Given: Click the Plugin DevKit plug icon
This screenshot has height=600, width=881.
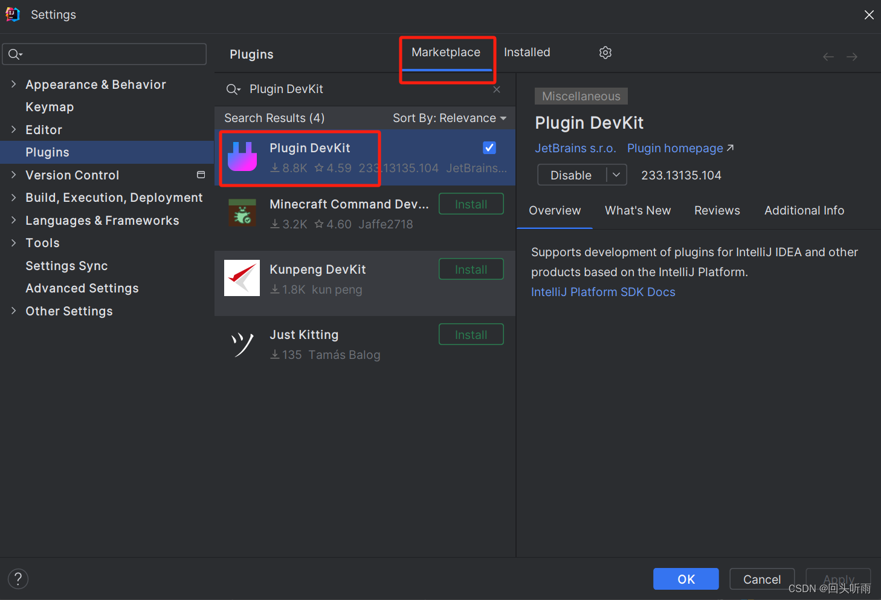Looking at the screenshot, I should pos(242,157).
